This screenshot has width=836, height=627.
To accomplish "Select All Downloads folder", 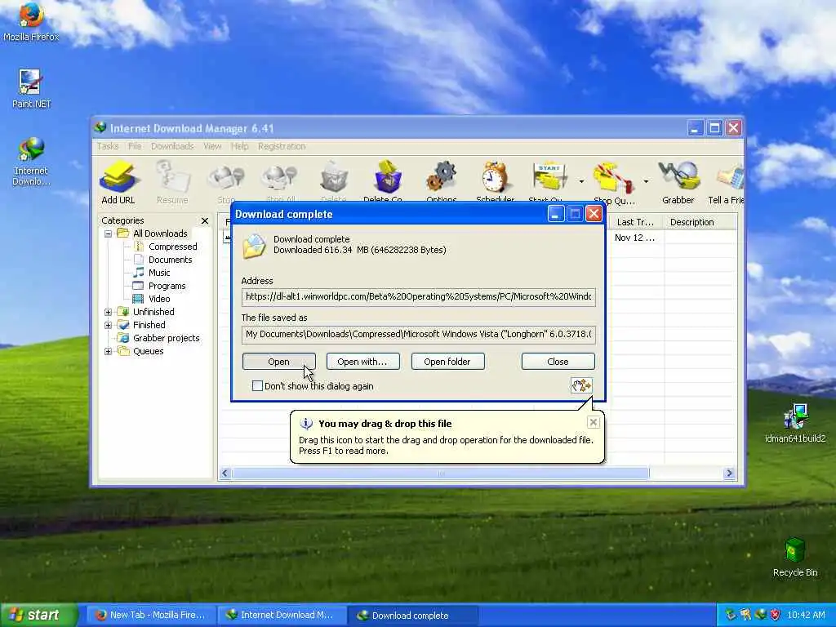I will 160,233.
